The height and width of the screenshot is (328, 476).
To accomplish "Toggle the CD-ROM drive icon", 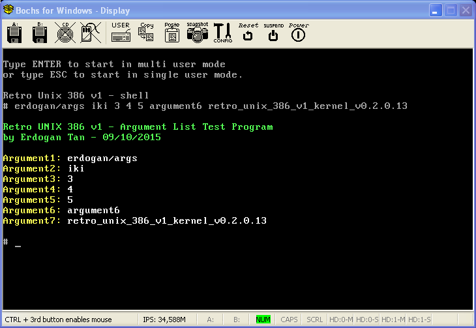I will 64,33.
